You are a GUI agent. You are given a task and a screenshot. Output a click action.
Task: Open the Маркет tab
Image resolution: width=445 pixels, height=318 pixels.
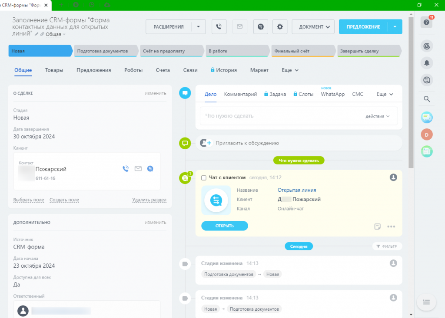(259, 70)
